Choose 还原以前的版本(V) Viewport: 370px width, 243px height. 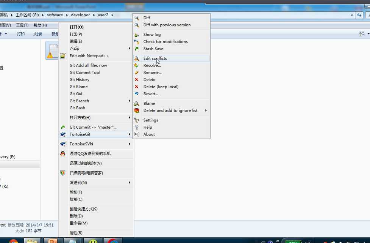coord(86,164)
